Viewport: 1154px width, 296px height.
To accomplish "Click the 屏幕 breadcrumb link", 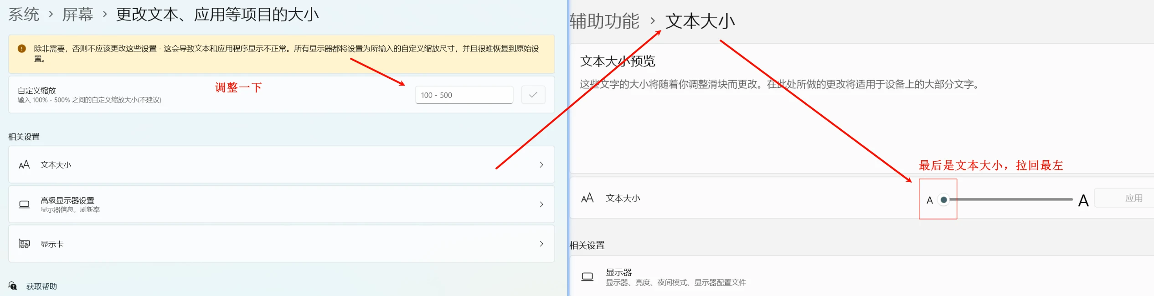I will pos(77,15).
